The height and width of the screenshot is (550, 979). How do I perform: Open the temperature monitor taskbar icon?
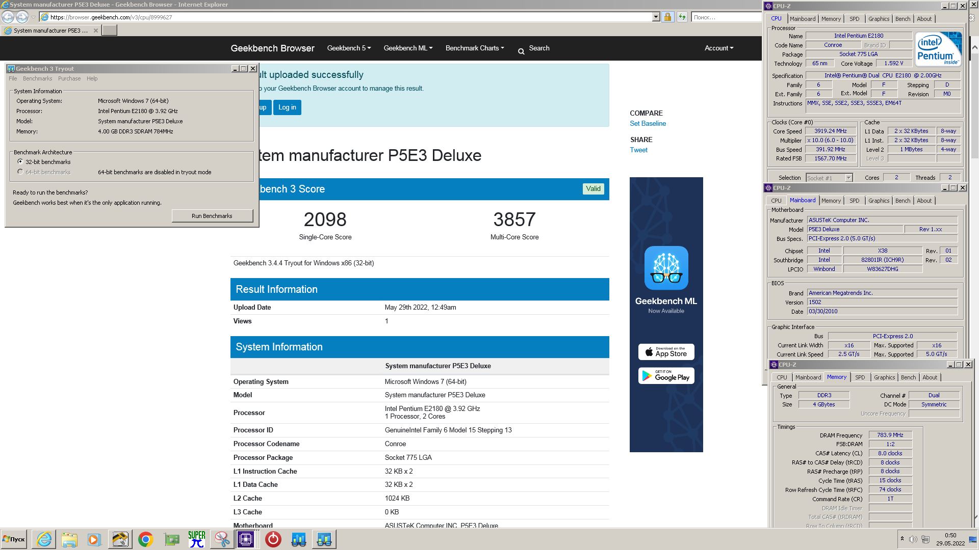(x=120, y=539)
